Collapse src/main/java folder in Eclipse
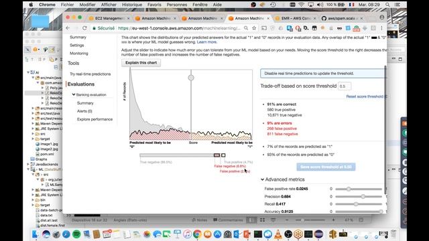Viewport: 429px width, 241px height. (33, 78)
